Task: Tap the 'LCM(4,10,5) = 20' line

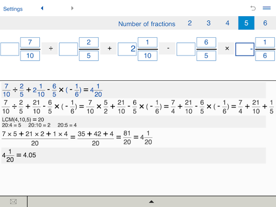Action: tap(23, 120)
